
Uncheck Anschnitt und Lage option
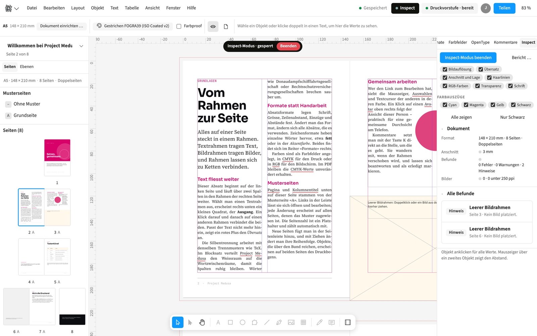click(x=445, y=77)
